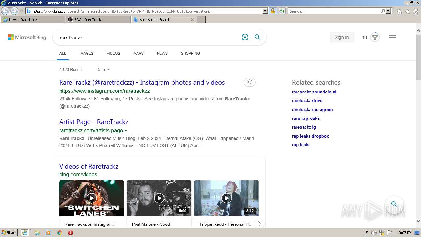The image size is (421, 237).
Task: Open the IE search provider dropdown arrow
Action: (x=388, y=11)
